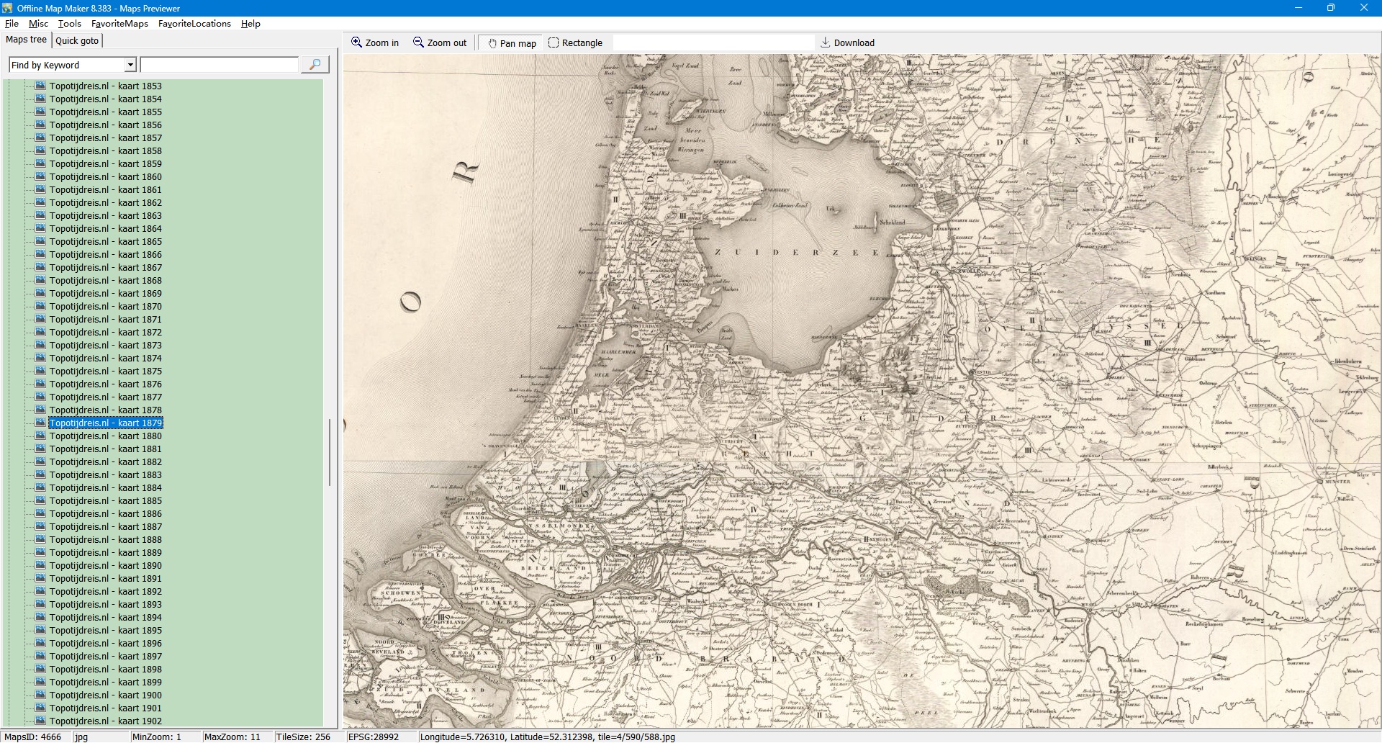Select Topotijdreis.nl - kaart 1865
This screenshot has width=1382, height=743.
(x=105, y=241)
